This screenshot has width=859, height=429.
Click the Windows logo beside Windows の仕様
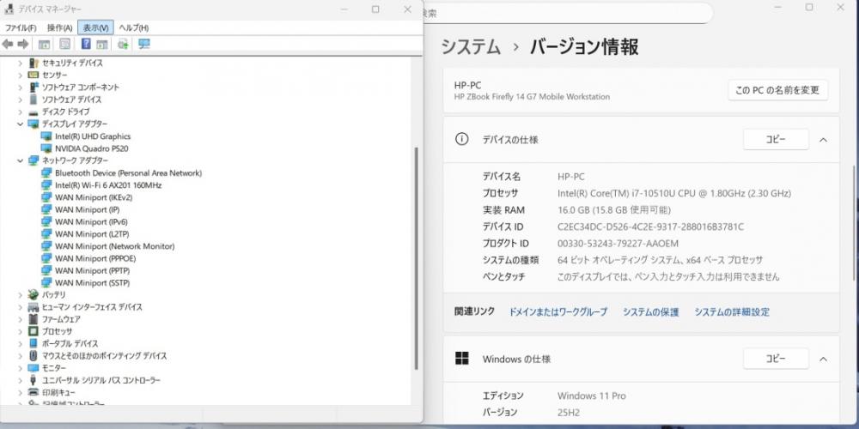462,359
